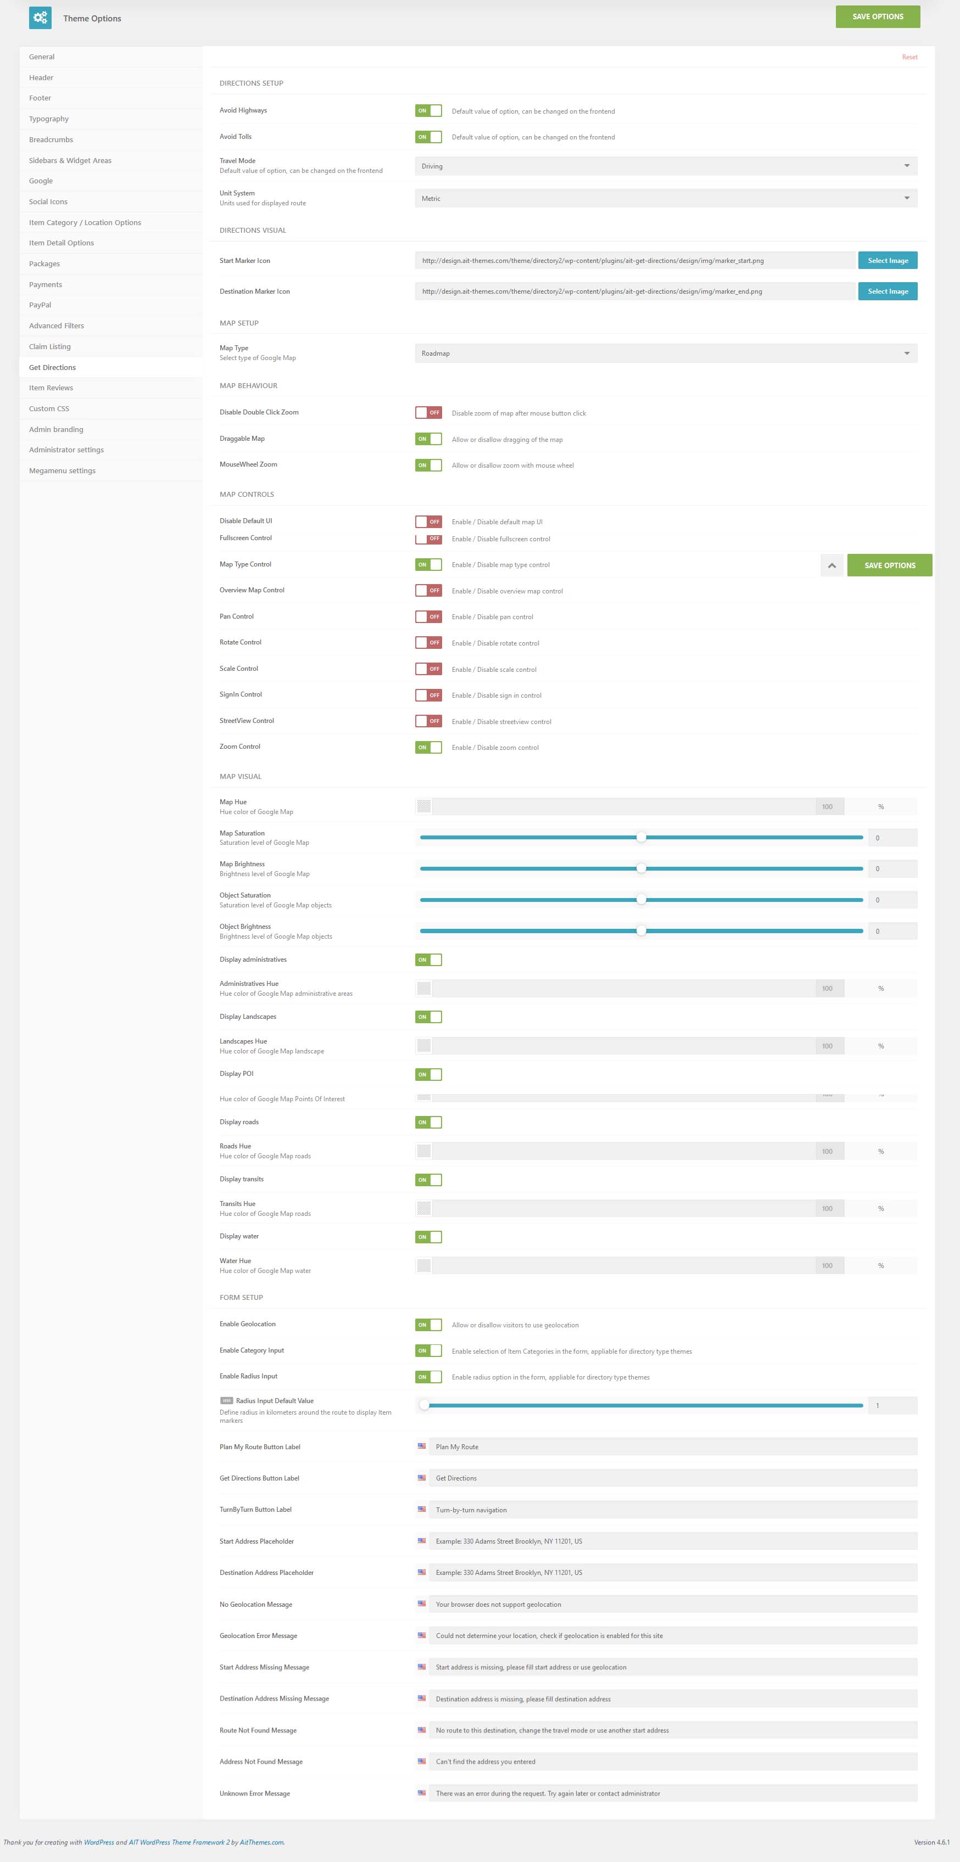Turn on the StreetView Control toggle

tap(428, 721)
